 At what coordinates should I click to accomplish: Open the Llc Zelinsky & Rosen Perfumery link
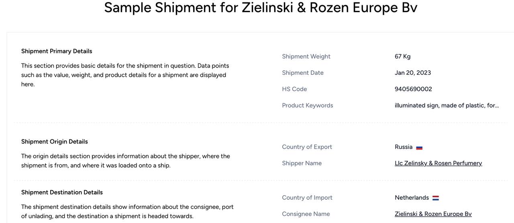439,163
